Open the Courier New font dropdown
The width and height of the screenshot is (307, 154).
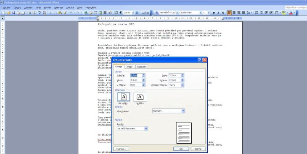tap(201, 13)
